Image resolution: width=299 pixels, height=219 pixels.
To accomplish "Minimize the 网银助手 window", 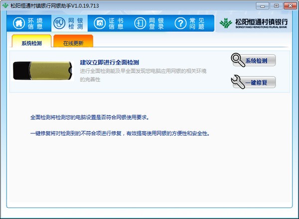I will click(x=263, y=5).
